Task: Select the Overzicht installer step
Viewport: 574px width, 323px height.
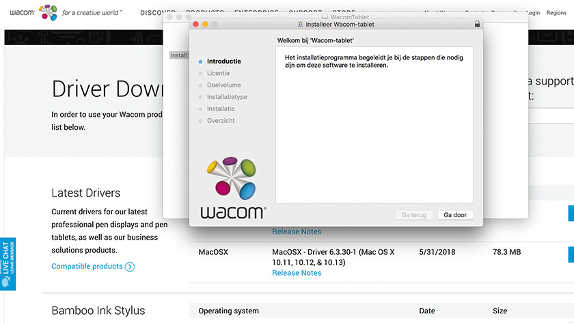Action: pos(221,120)
